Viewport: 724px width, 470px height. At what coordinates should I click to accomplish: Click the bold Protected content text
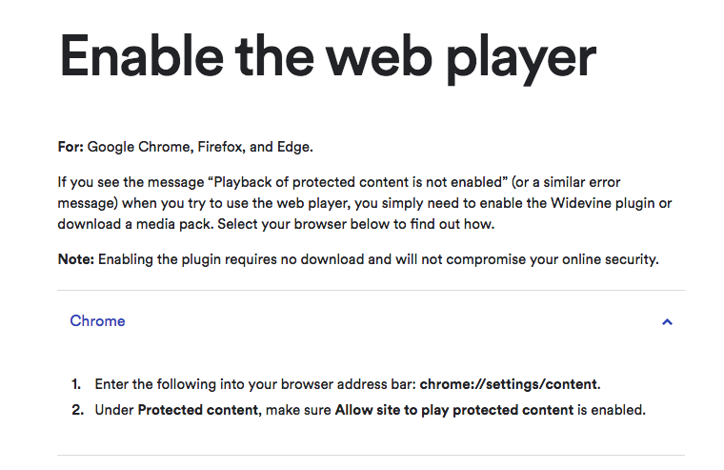(x=197, y=410)
